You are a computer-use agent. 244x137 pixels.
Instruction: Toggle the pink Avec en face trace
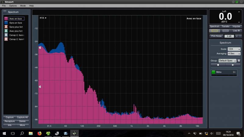click(6, 19)
